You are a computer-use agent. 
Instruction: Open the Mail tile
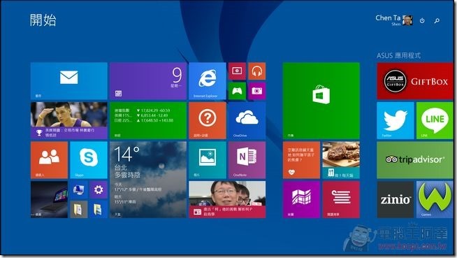[x=68, y=81]
